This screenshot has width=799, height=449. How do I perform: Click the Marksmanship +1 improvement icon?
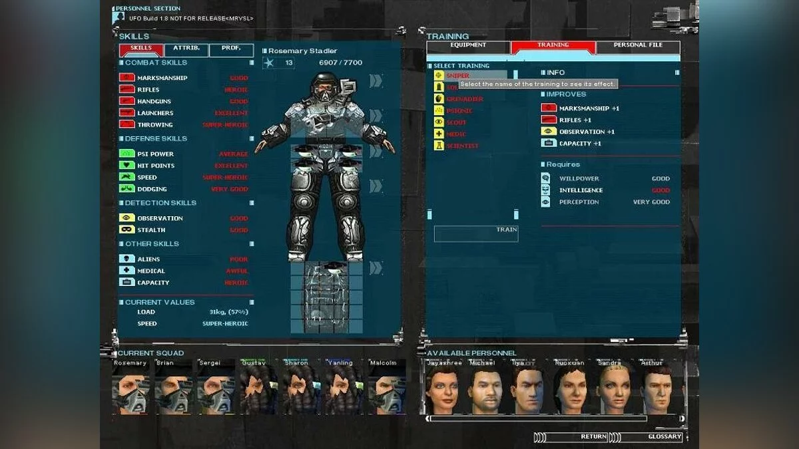tap(549, 108)
